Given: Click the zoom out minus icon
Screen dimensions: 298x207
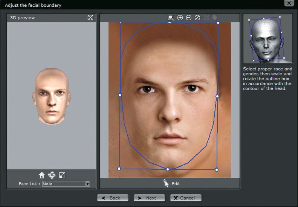Looking at the screenshot, I should click(189, 18).
